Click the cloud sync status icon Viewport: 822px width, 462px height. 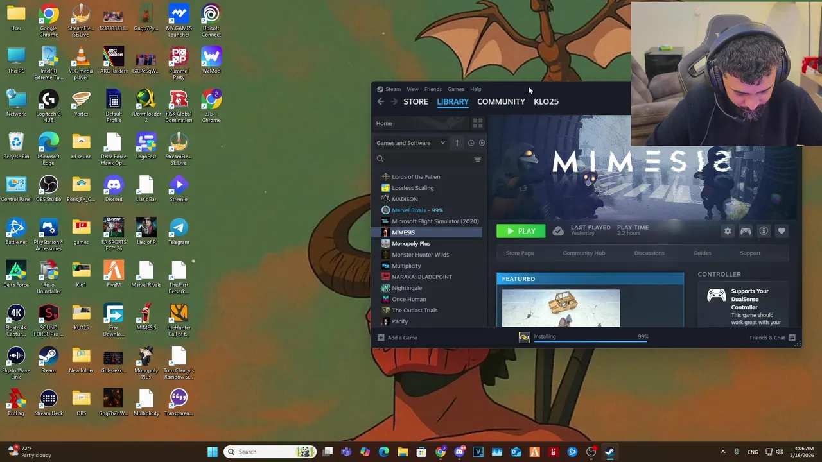point(558,231)
